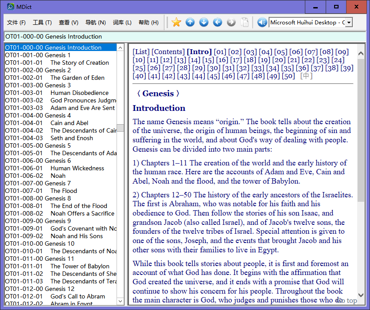
Task: Select 'Human Disobedience' entry
Action: coord(61,93)
